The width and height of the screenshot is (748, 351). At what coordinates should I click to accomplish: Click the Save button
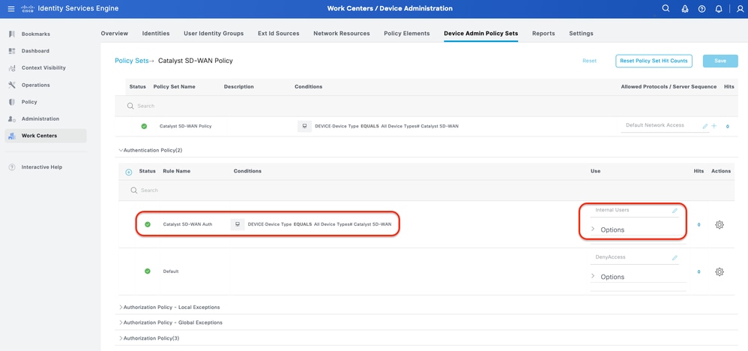pos(720,61)
